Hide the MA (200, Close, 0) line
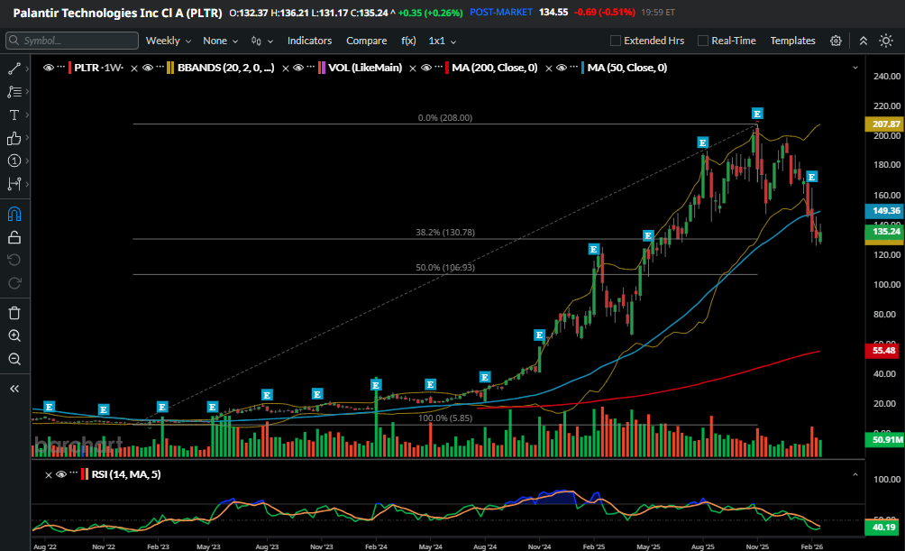This screenshot has width=905, height=551. tap(426, 68)
